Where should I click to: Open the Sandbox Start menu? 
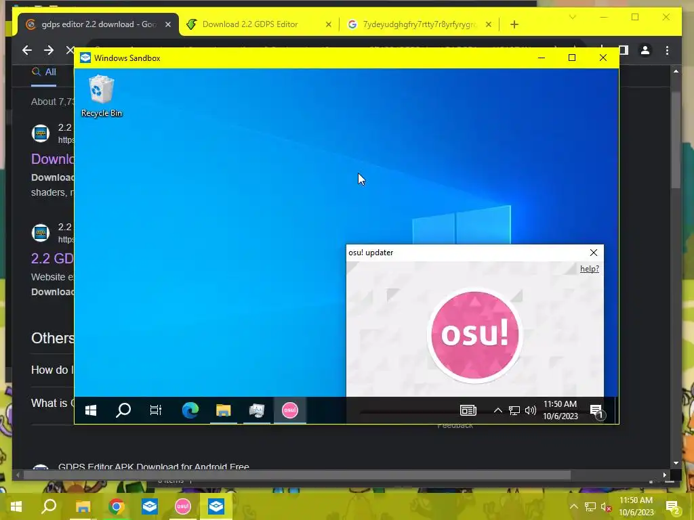pos(91,410)
